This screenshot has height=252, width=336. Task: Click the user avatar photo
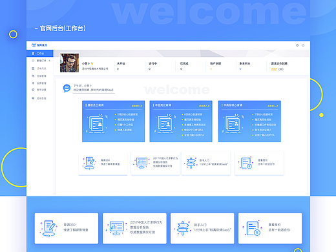[69, 63]
